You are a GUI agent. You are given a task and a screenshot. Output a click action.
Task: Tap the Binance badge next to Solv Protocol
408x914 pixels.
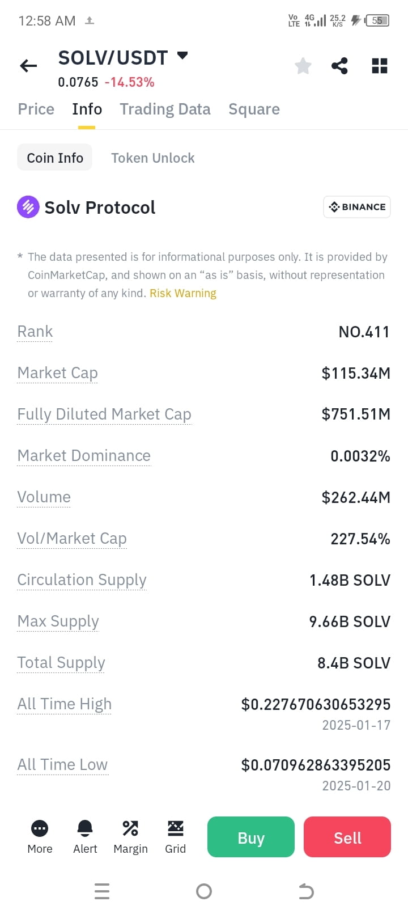(357, 207)
